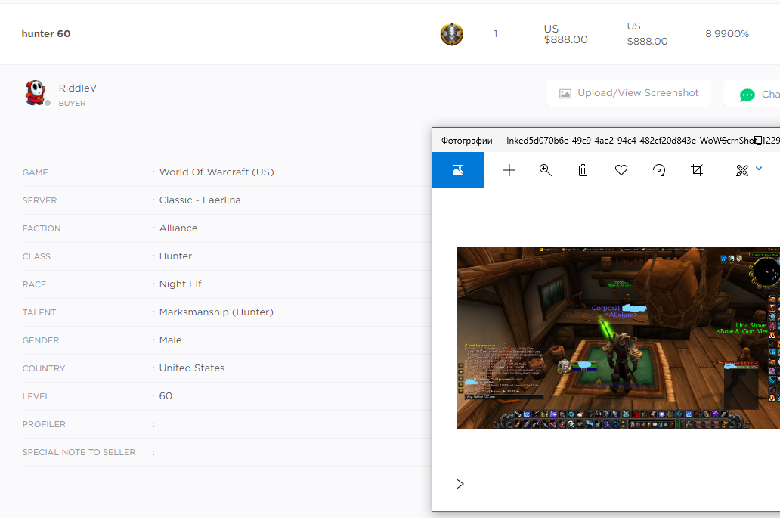Click the Add to (plus) icon
780x518 pixels.
pos(509,170)
